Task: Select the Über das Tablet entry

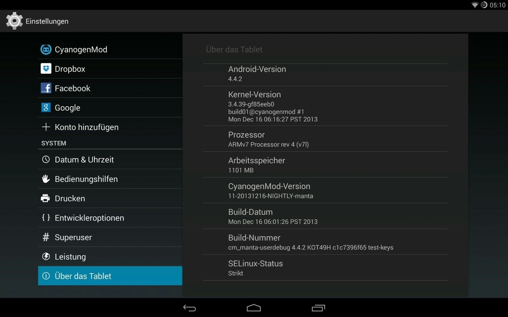Action: [110, 276]
